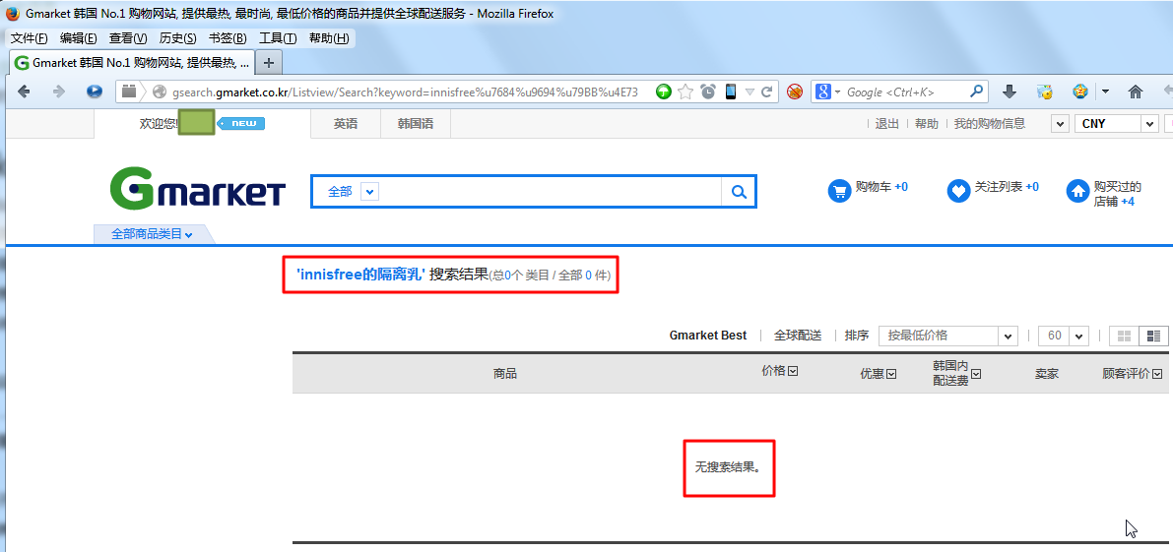
Task: Click the URL address bar
Action: pos(404,92)
